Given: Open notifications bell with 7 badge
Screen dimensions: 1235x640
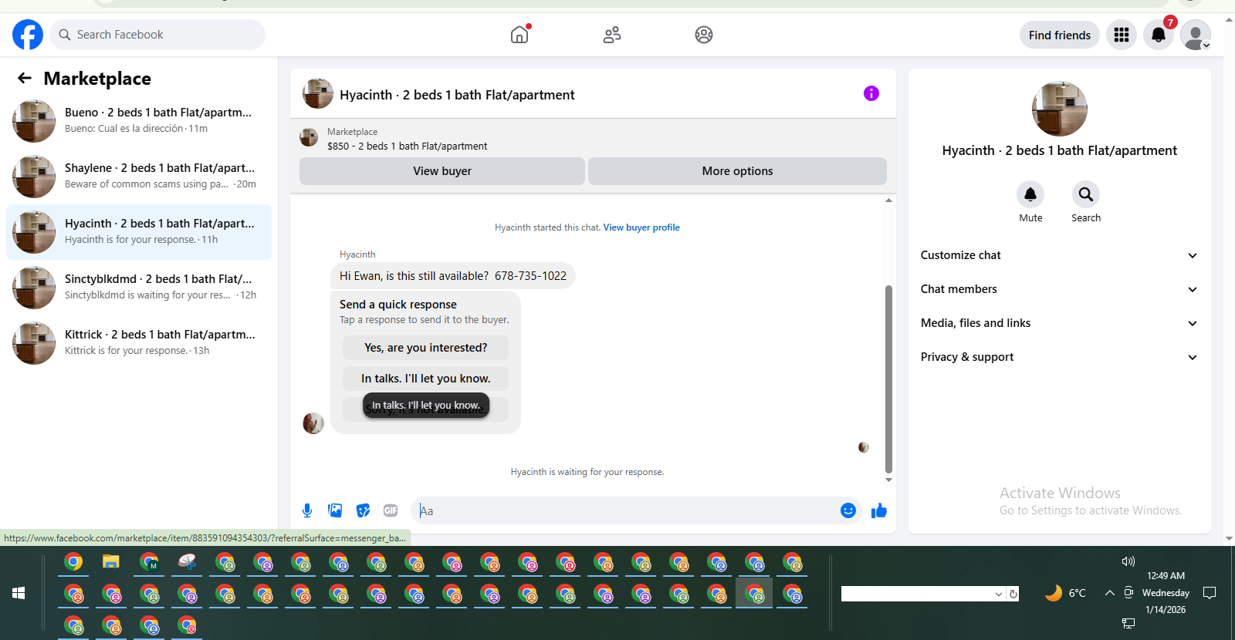Looking at the screenshot, I should (1159, 35).
